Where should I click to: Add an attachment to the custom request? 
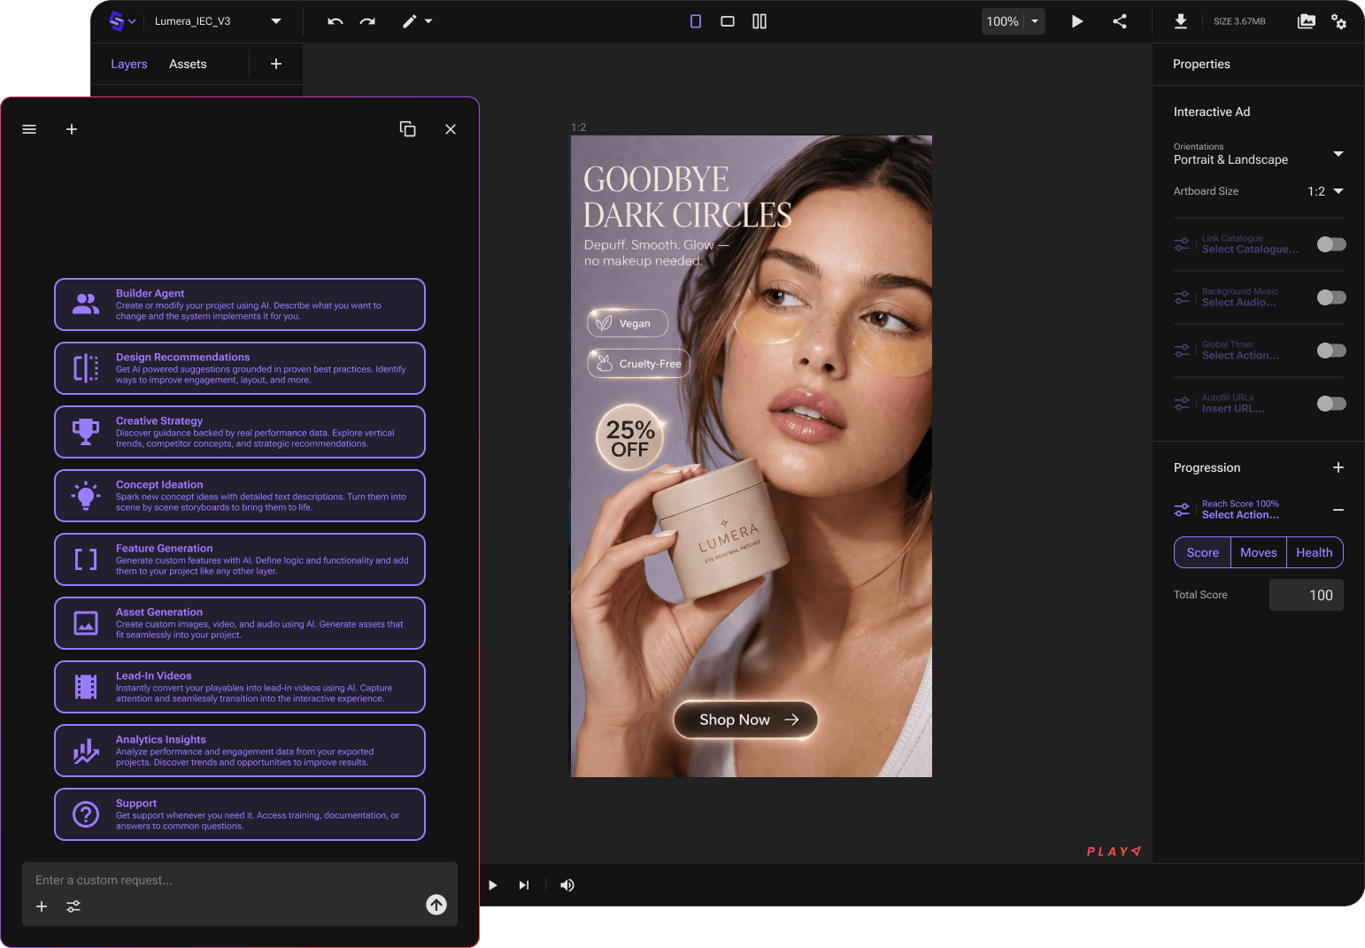tap(42, 906)
